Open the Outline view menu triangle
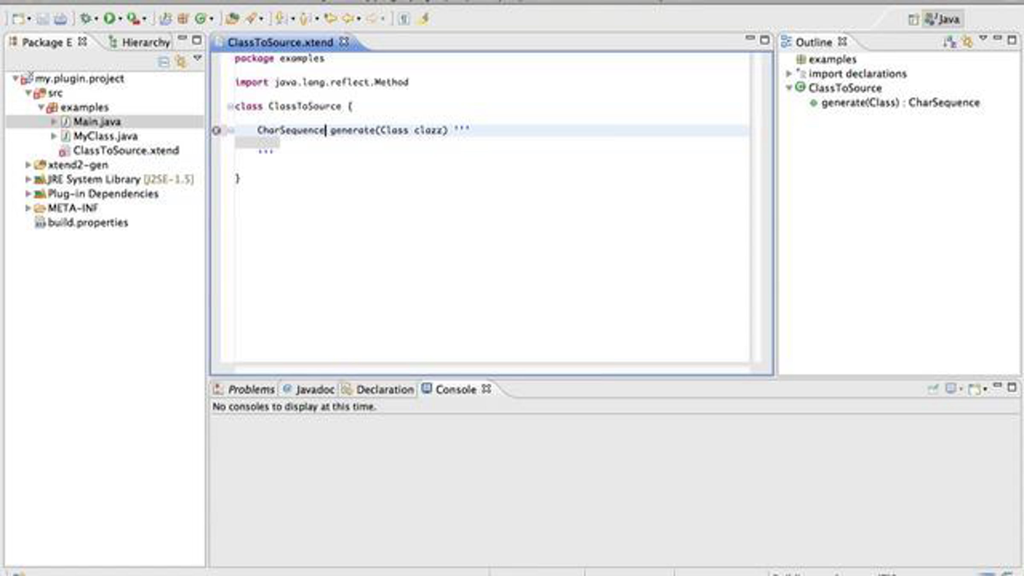Screen dimensions: 1024x576 983,38
